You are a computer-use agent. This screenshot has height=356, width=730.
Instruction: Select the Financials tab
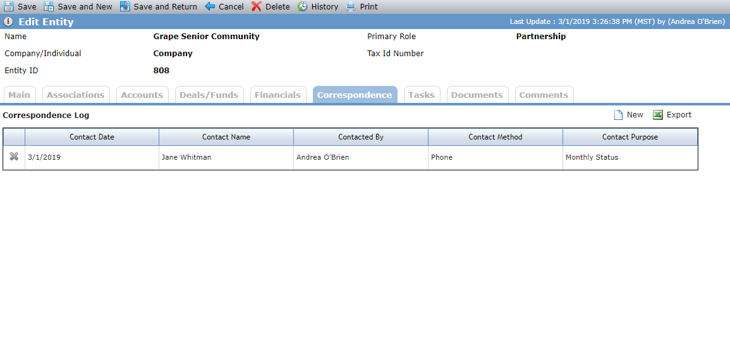tap(278, 95)
